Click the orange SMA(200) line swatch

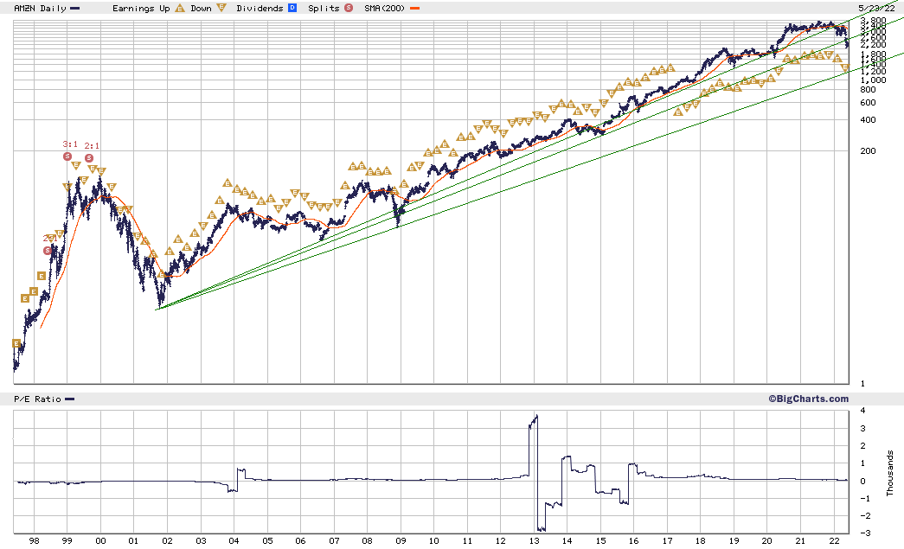tap(414, 8)
